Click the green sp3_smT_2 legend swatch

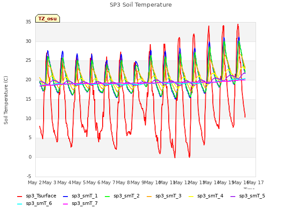point(108,196)
